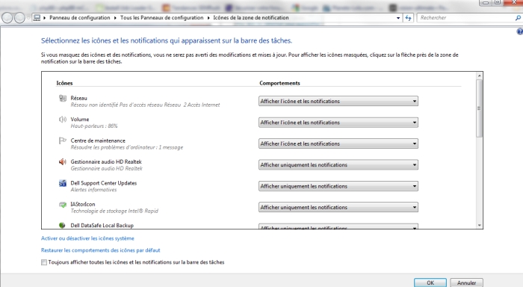Click the computer icon in address bar
This screenshot has height=287, width=523.
pyautogui.click(x=37, y=18)
